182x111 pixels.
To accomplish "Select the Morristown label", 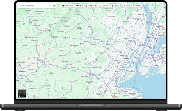I will pyautogui.click(x=102, y=52).
